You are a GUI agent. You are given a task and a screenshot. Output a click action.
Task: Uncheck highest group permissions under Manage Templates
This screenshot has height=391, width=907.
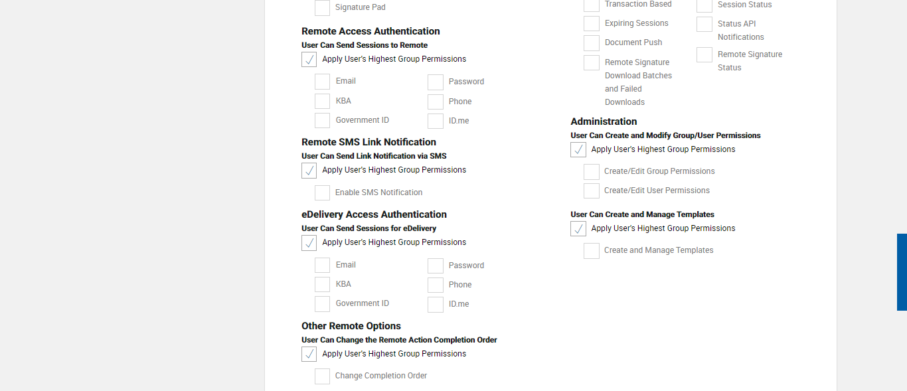pos(578,229)
